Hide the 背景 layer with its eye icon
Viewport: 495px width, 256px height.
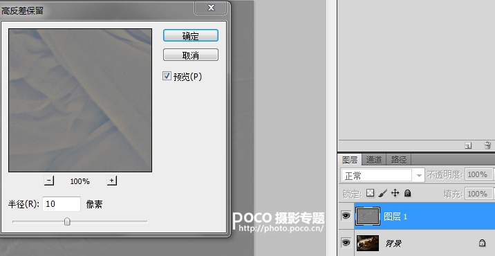pos(346,243)
